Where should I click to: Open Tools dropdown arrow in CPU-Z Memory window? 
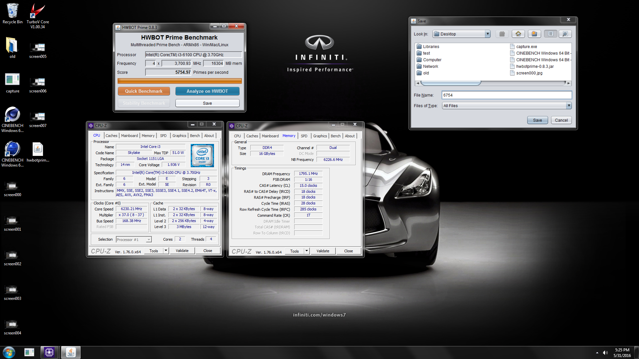click(x=307, y=251)
